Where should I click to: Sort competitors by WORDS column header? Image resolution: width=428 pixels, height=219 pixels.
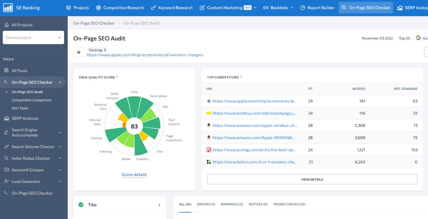click(359, 89)
